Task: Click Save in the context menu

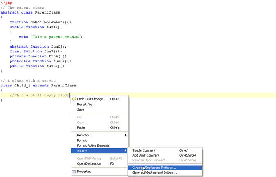Action: click(100, 109)
